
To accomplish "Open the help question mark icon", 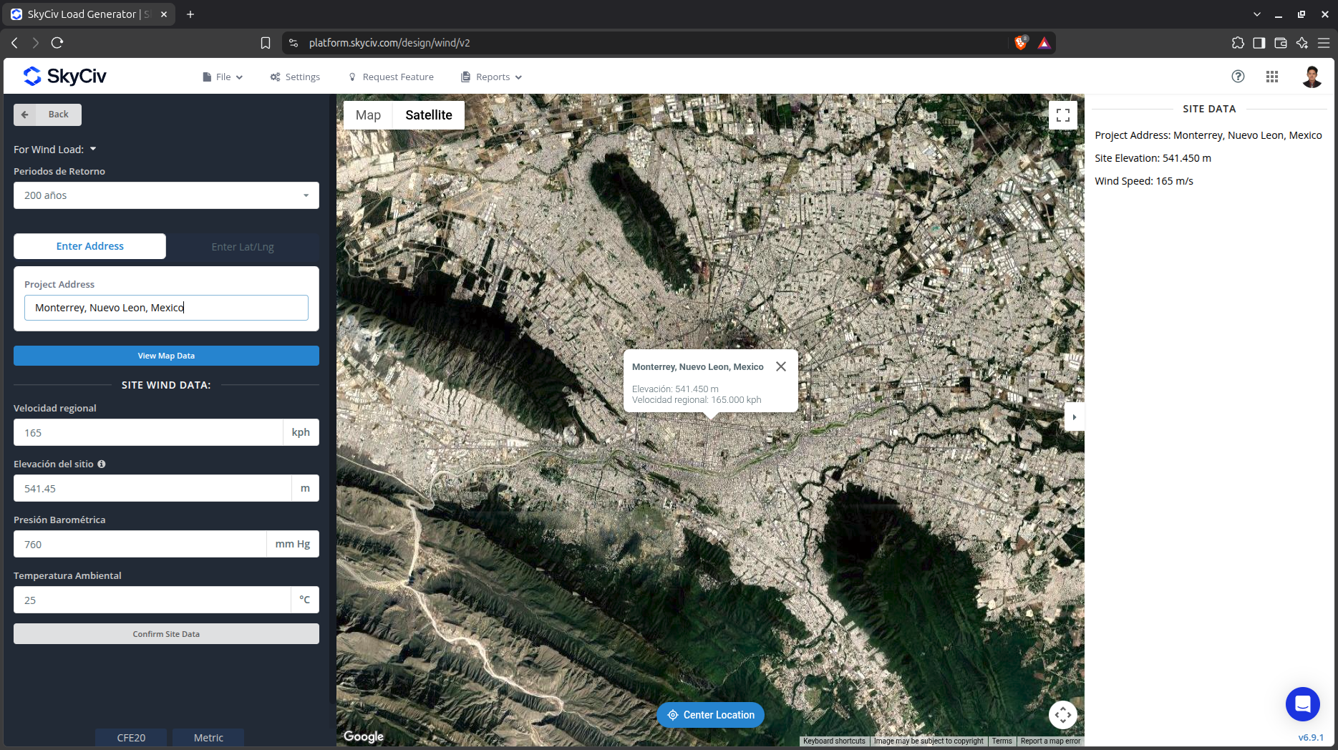I will pos(1238,77).
